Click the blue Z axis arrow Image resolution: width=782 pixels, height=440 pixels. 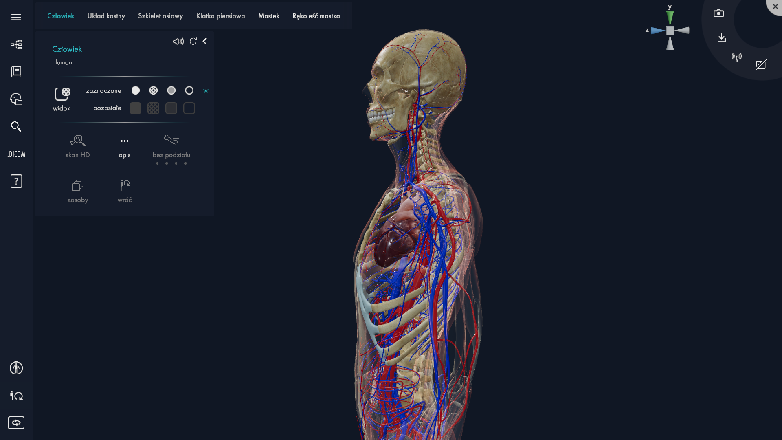click(x=658, y=31)
